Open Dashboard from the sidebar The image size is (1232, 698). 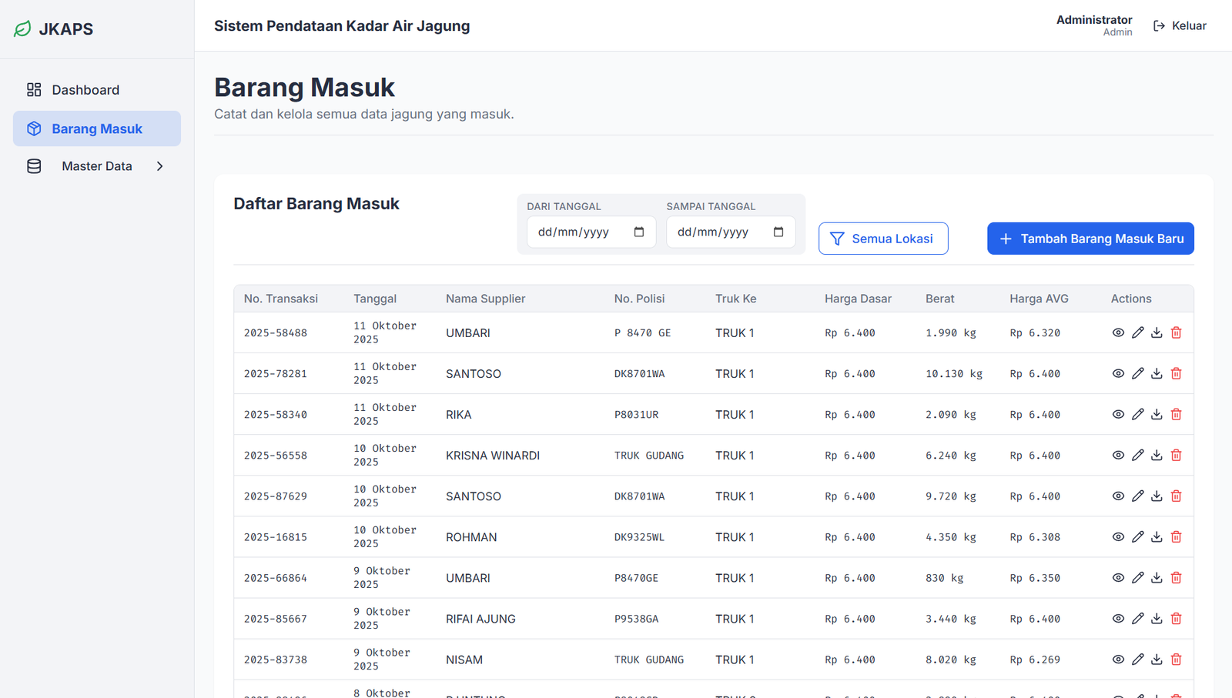[x=85, y=90]
